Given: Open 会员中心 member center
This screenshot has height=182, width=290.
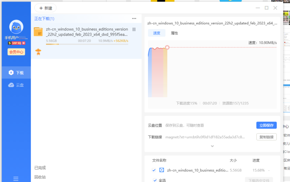Looking at the screenshot, I should click(x=16, y=52).
